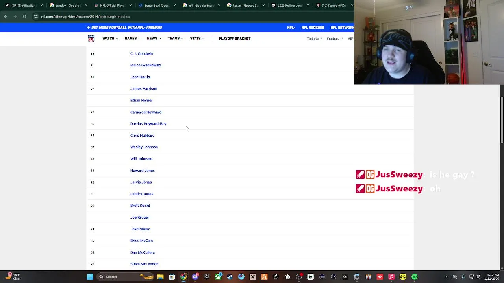Open Xbox app from the taskbar
This screenshot has height=283, width=504.
click(218, 277)
